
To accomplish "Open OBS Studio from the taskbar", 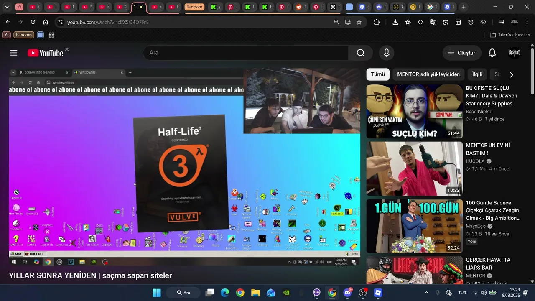I will coord(363,293).
